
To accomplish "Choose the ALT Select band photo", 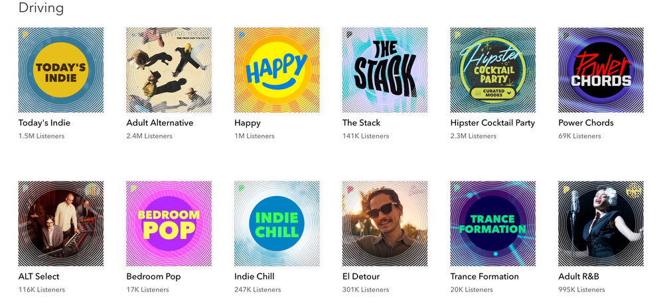I will point(61,223).
